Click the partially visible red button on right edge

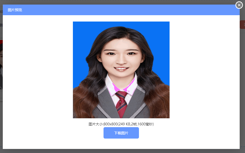243,25
